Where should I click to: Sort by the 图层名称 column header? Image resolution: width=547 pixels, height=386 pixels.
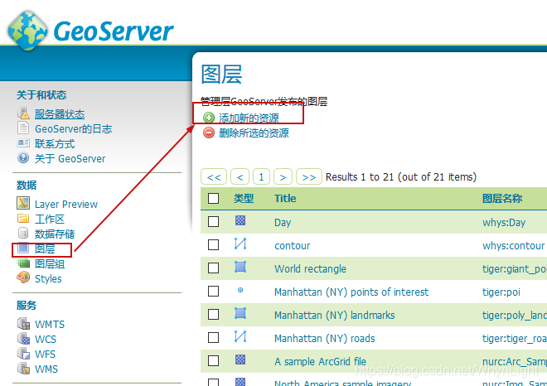pos(502,199)
